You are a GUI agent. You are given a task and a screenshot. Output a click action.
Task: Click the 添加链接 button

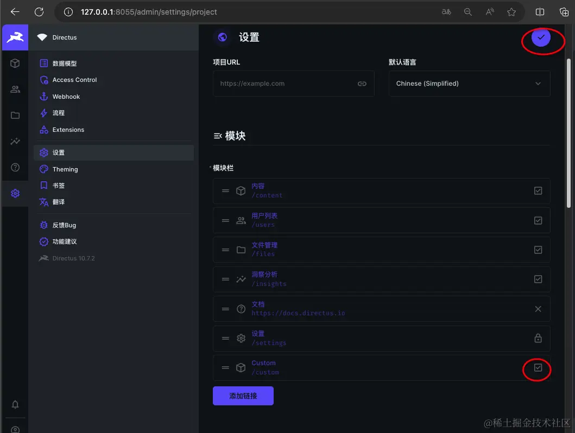point(243,396)
